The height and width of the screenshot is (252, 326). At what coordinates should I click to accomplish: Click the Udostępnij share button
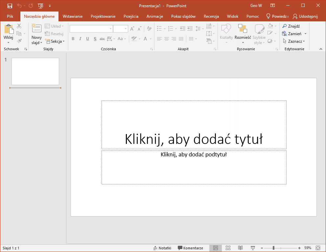(305, 16)
